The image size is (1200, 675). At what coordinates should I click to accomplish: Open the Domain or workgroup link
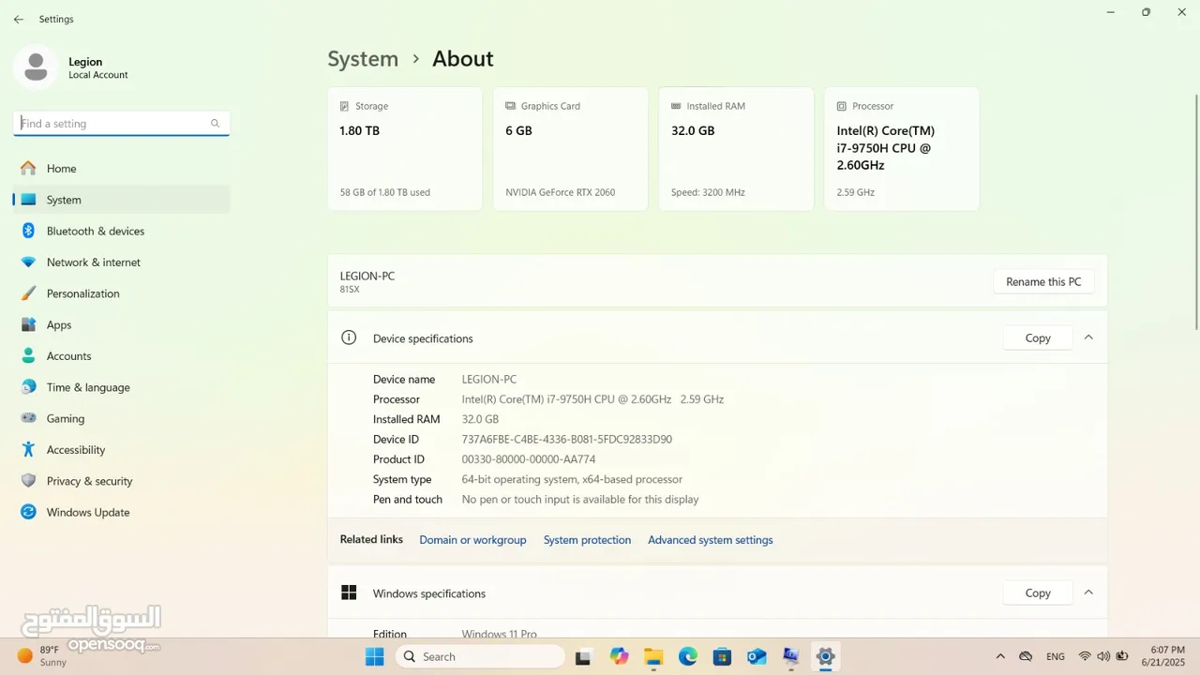[x=472, y=540]
